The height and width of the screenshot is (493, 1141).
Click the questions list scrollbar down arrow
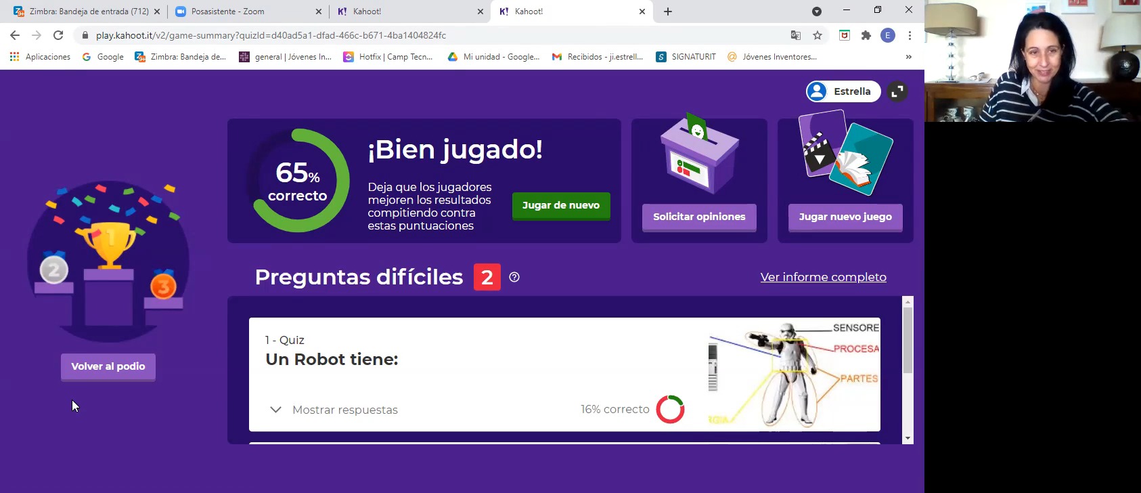point(908,438)
